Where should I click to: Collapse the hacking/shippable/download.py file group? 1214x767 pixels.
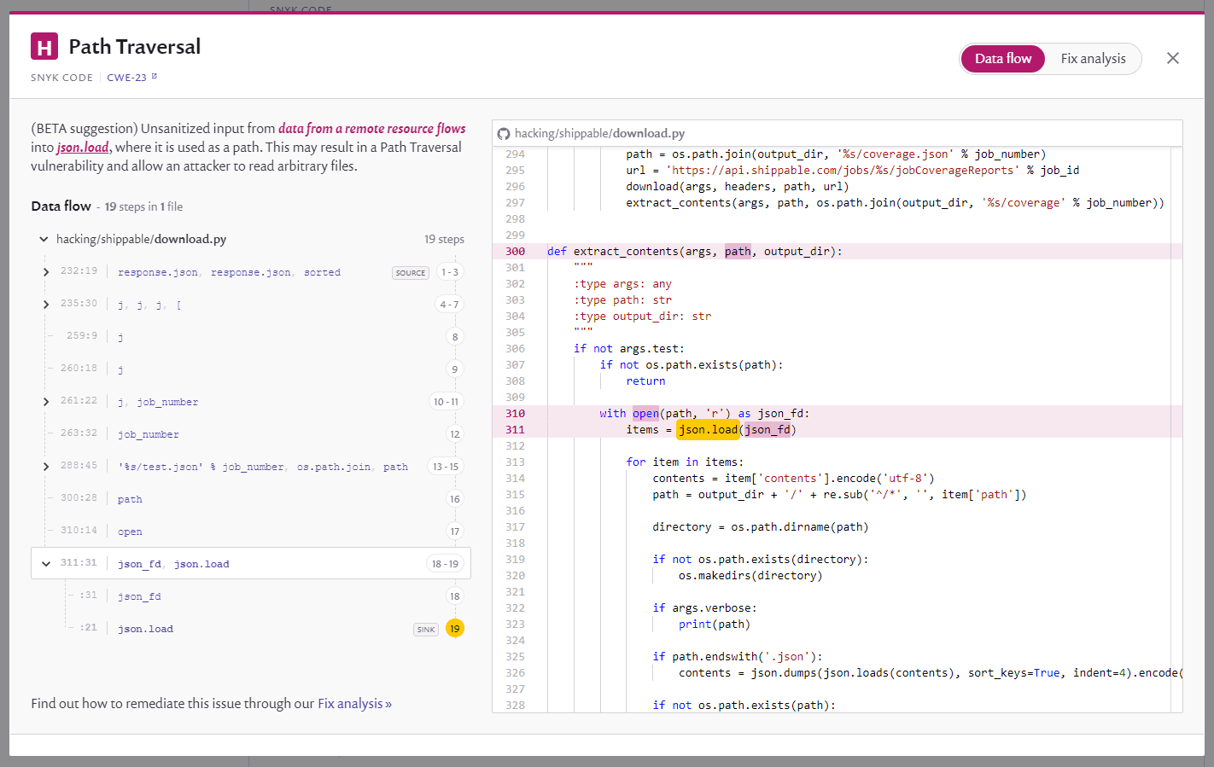click(x=44, y=240)
